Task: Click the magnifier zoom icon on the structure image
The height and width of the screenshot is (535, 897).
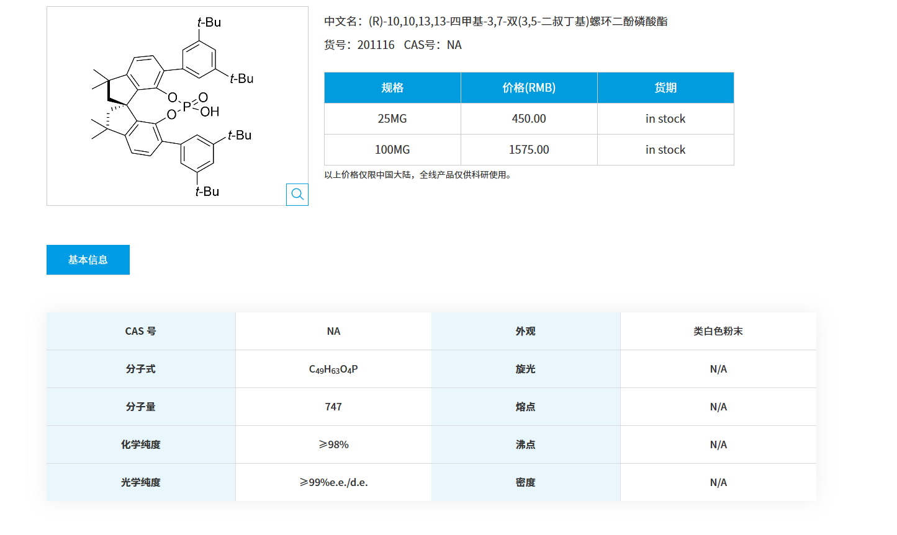Action: [x=297, y=194]
